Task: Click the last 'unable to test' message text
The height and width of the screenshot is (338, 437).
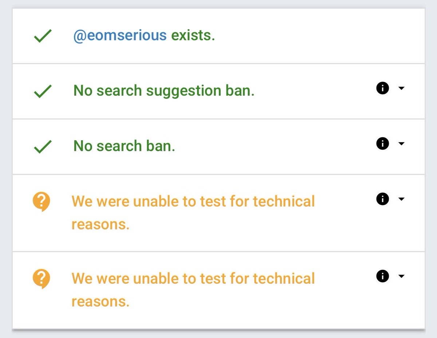Action: [x=193, y=279]
